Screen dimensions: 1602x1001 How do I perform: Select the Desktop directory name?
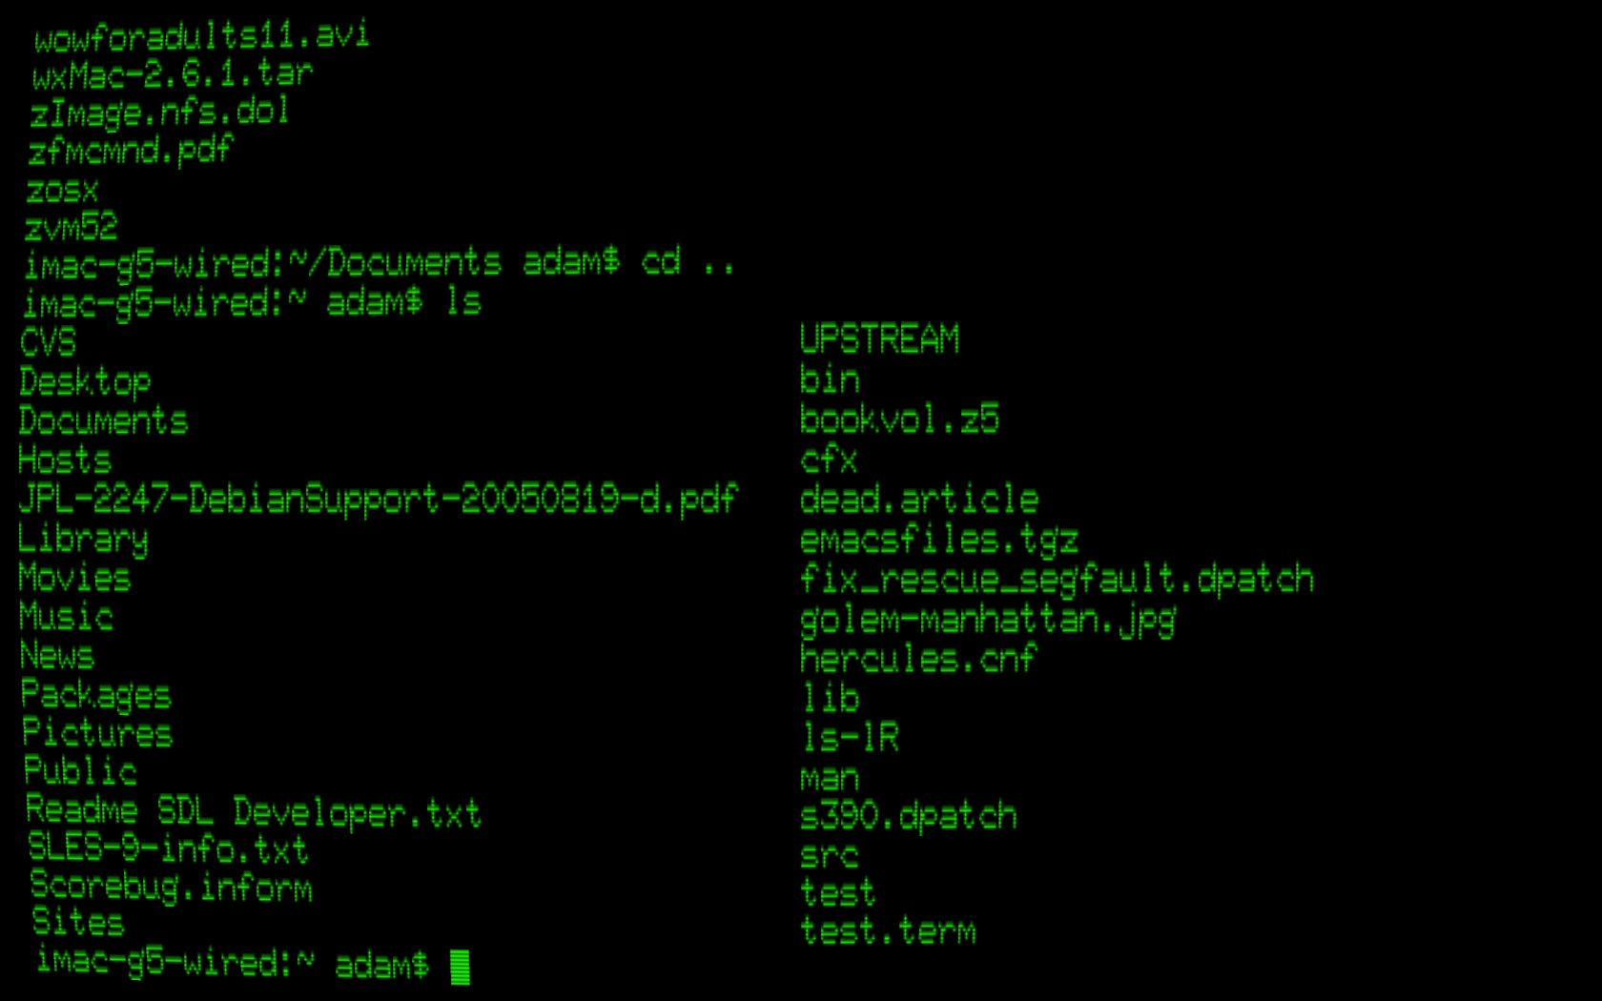(x=85, y=383)
